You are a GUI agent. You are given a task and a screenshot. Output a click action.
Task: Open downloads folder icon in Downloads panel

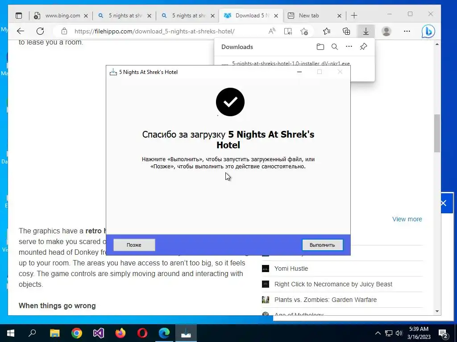(320, 47)
